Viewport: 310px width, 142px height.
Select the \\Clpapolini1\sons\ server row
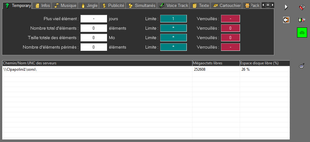pos(95,69)
